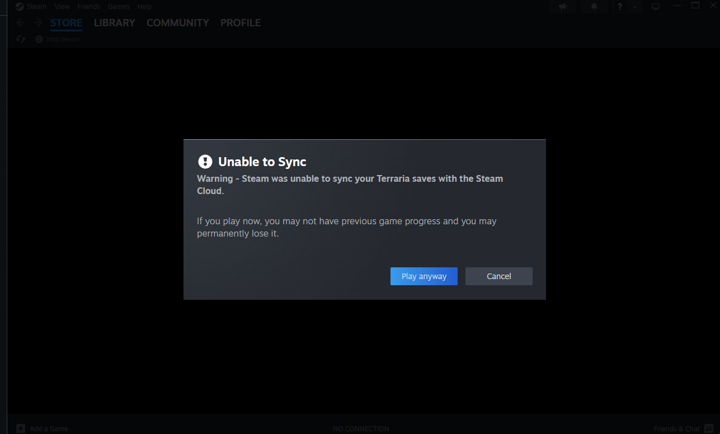720x434 pixels.
Task: Open the Games menu
Action: [x=119, y=7]
